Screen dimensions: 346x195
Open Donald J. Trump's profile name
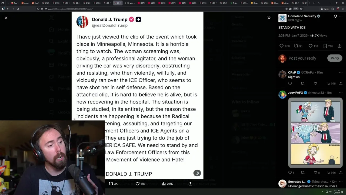coord(109,19)
